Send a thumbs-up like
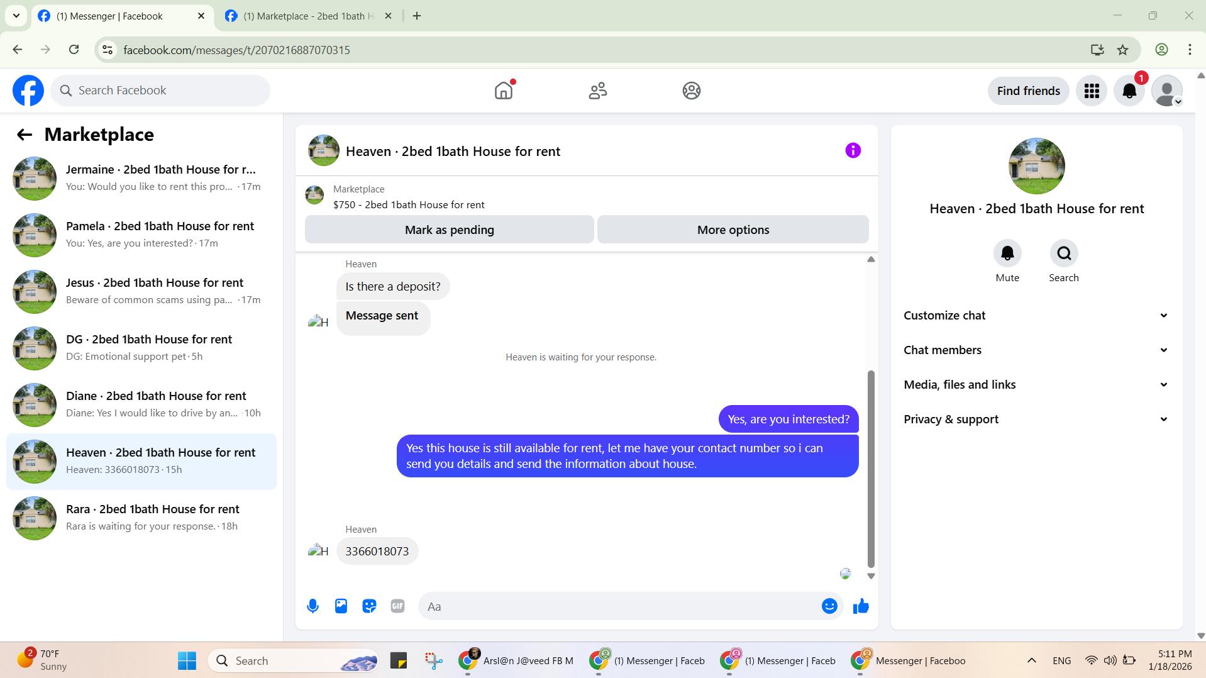The image size is (1206, 678). [861, 606]
